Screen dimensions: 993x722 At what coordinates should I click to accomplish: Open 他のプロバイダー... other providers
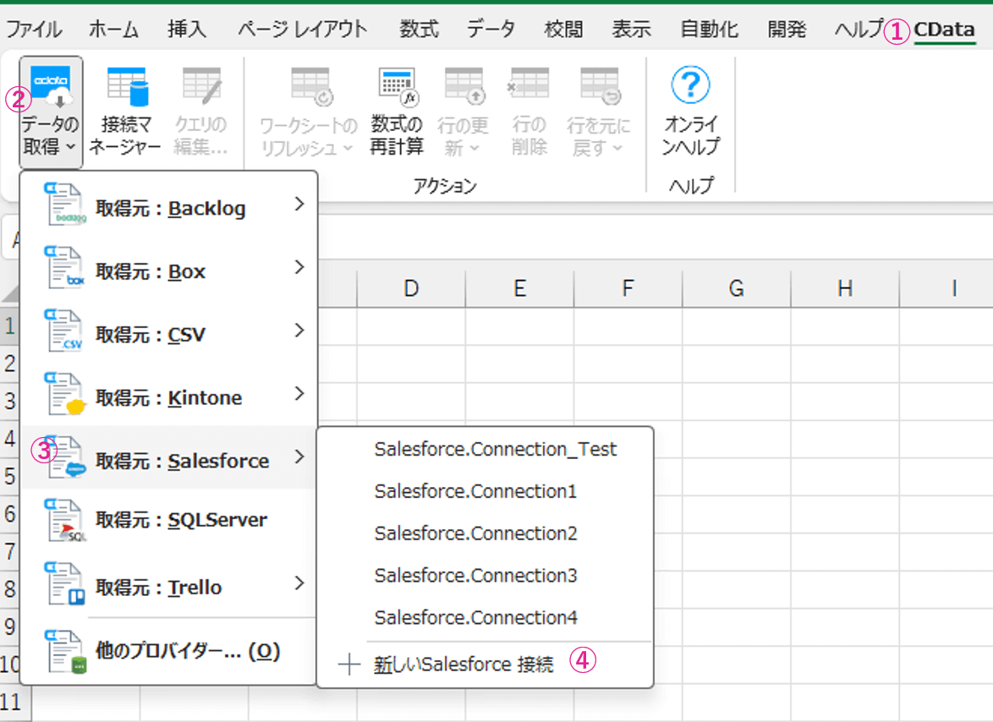click(x=187, y=651)
